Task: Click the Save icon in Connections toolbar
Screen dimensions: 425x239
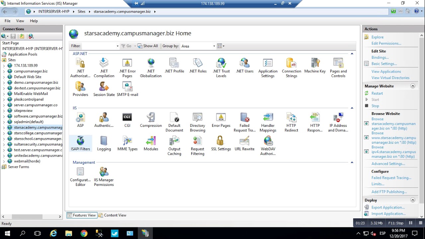Action: (x=13, y=36)
